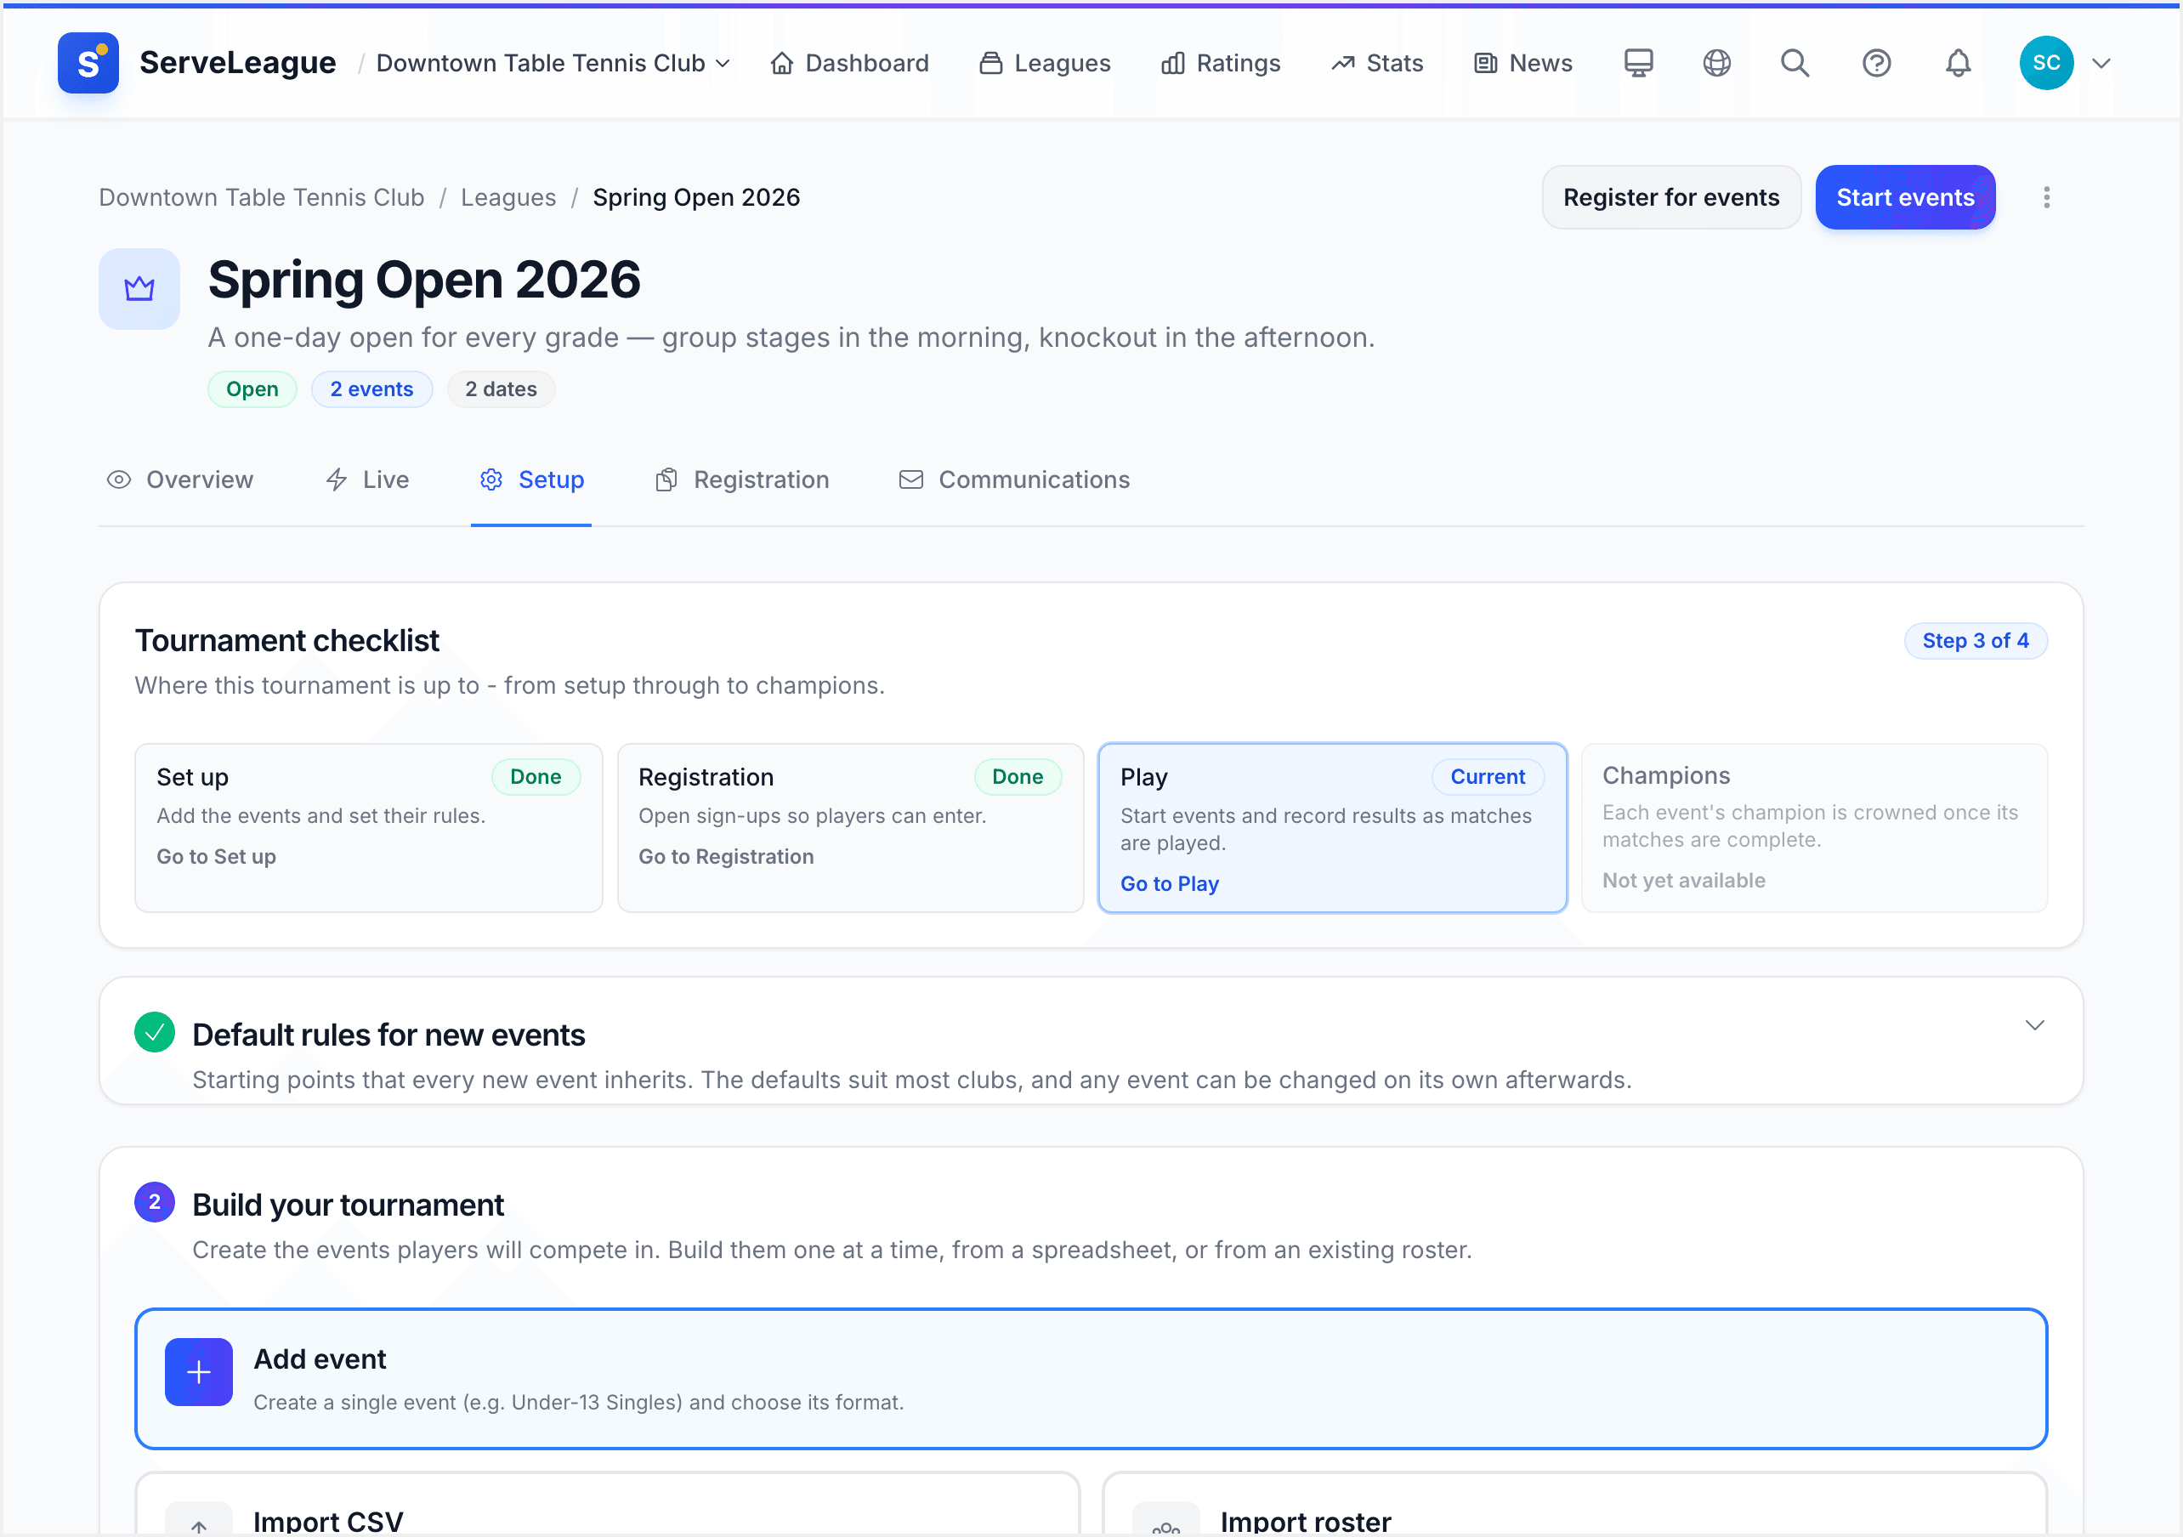2183x1537 pixels.
Task: Click the crown tournament icon
Action: pyautogui.click(x=139, y=288)
